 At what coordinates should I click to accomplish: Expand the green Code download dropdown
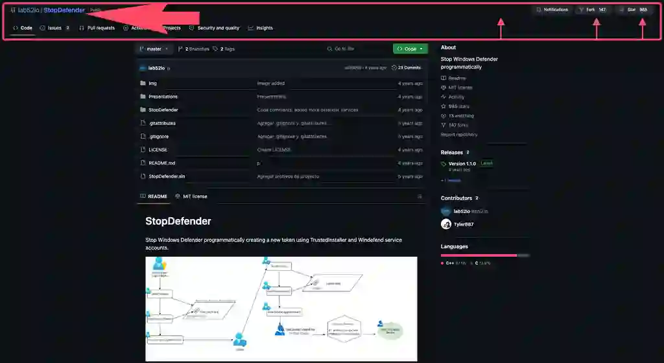(410, 49)
